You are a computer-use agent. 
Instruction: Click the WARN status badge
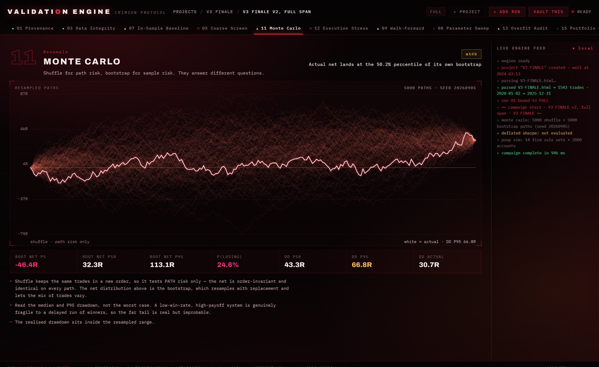point(471,54)
